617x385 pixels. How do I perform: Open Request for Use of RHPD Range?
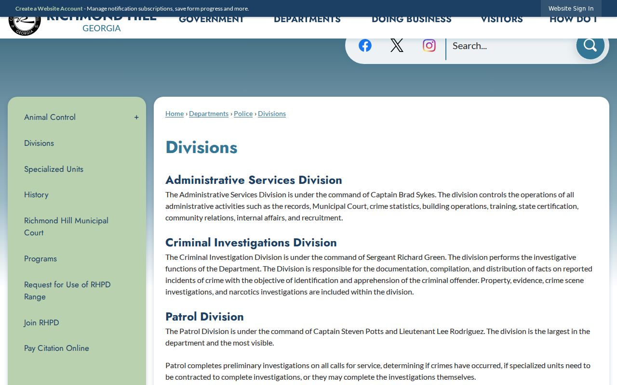pyautogui.click(x=67, y=291)
